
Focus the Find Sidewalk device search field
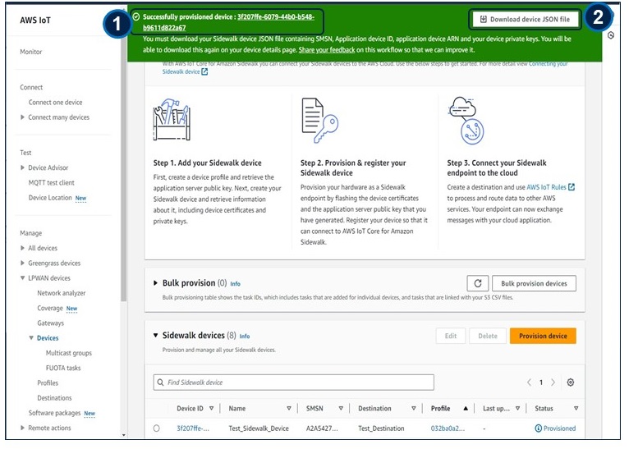(x=294, y=383)
